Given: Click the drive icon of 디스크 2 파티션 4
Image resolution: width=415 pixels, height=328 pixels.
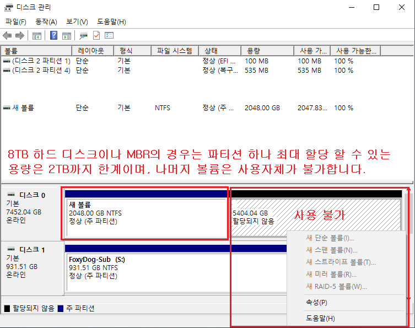Looking at the screenshot, I should [x=7, y=71].
